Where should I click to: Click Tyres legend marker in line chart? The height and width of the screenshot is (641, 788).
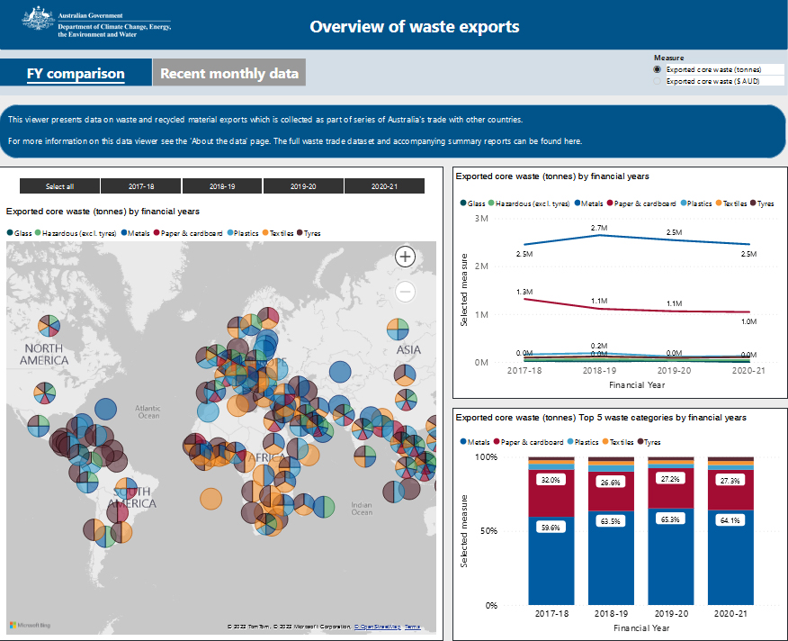(x=754, y=203)
